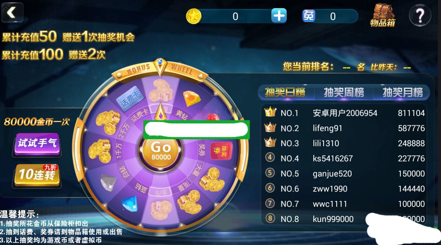Spin the wheel with Go 80000 button
Image resolution: width=441 pixels, height=245 pixels.
coord(161,151)
